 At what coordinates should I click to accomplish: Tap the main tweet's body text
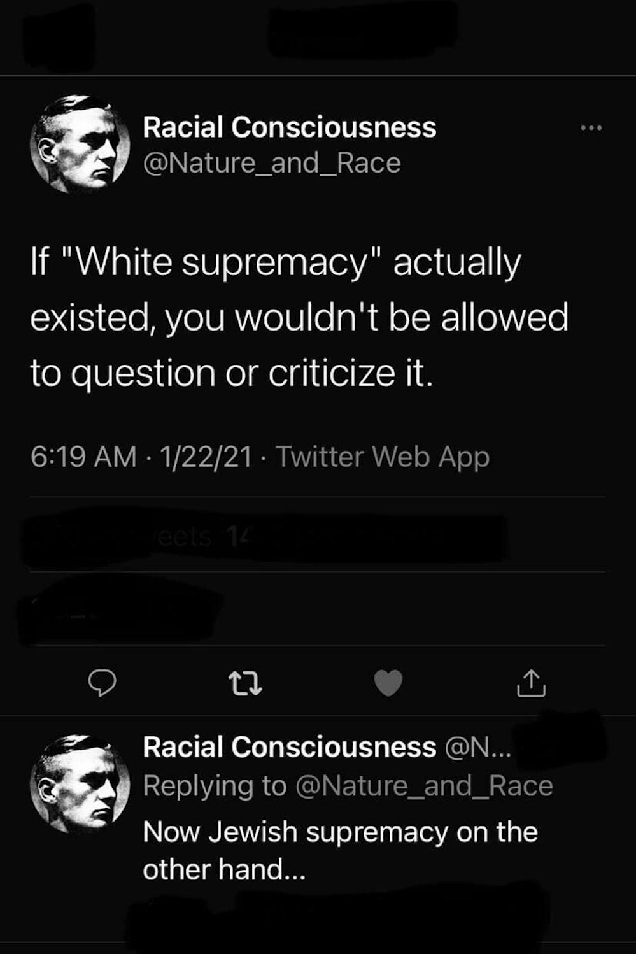298,317
